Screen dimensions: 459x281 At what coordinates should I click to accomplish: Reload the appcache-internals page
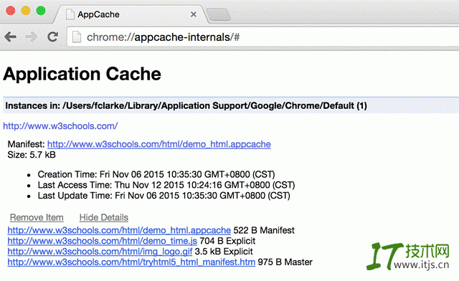(x=53, y=37)
